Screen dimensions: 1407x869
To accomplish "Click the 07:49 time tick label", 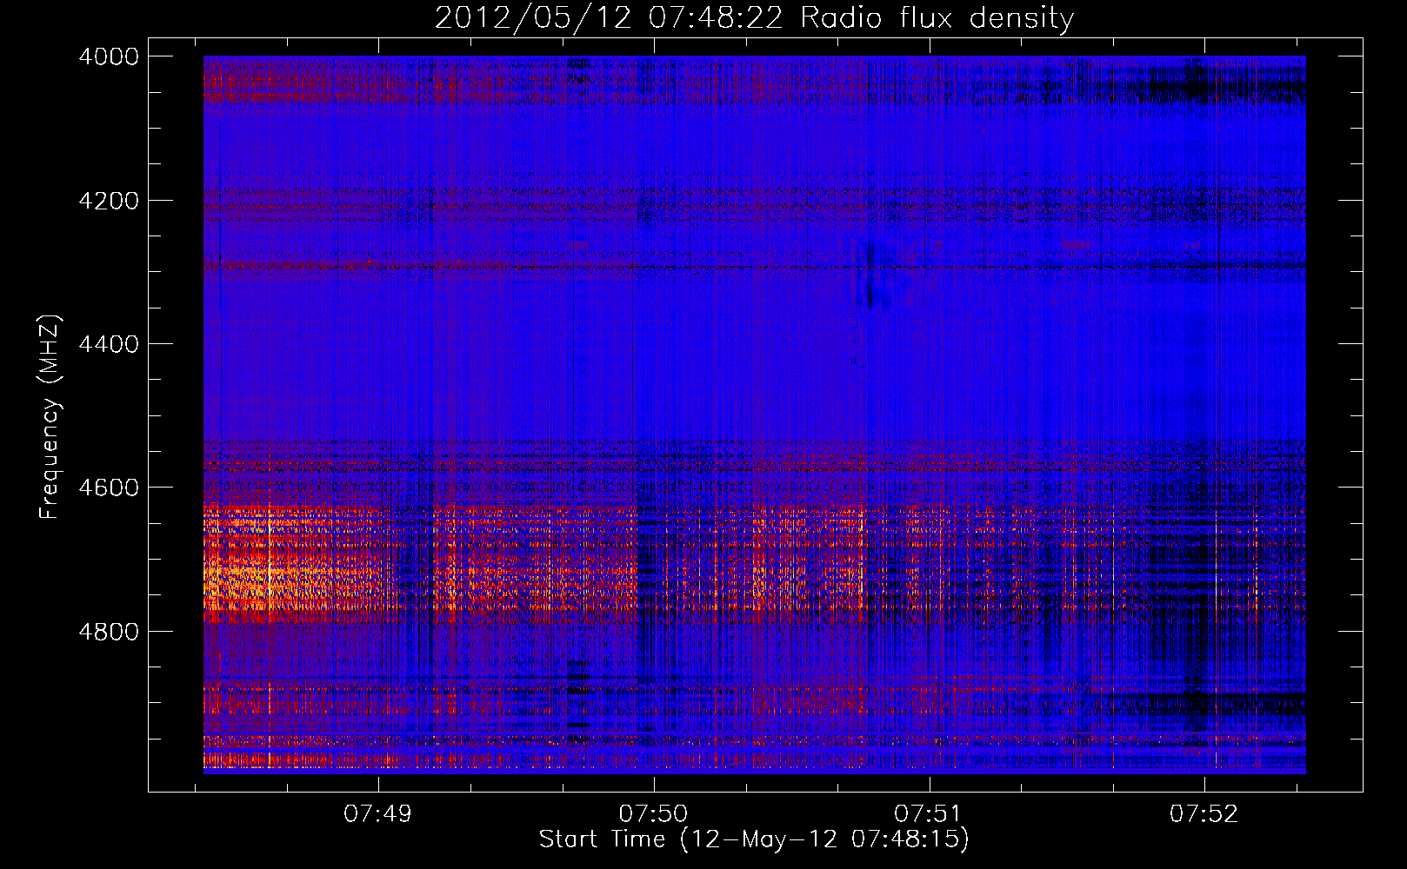I will [378, 814].
